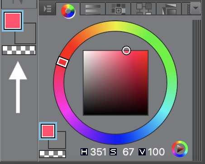Image resolution: width=205 pixels, height=164 pixels.
Task: Select main color swatch in tool palette
Action: coord(13,21)
